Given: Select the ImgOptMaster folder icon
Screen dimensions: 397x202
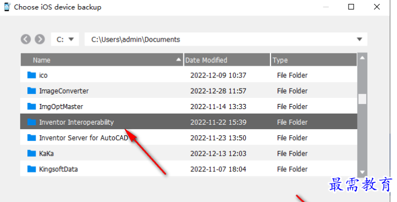Looking at the screenshot, I should click(x=31, y=106).
